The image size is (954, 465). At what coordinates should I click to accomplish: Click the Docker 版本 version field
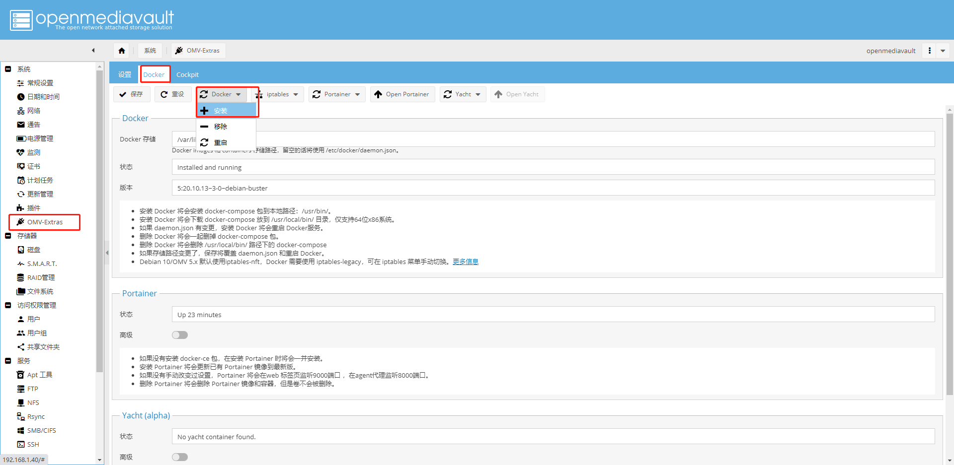tap(553, 188)
